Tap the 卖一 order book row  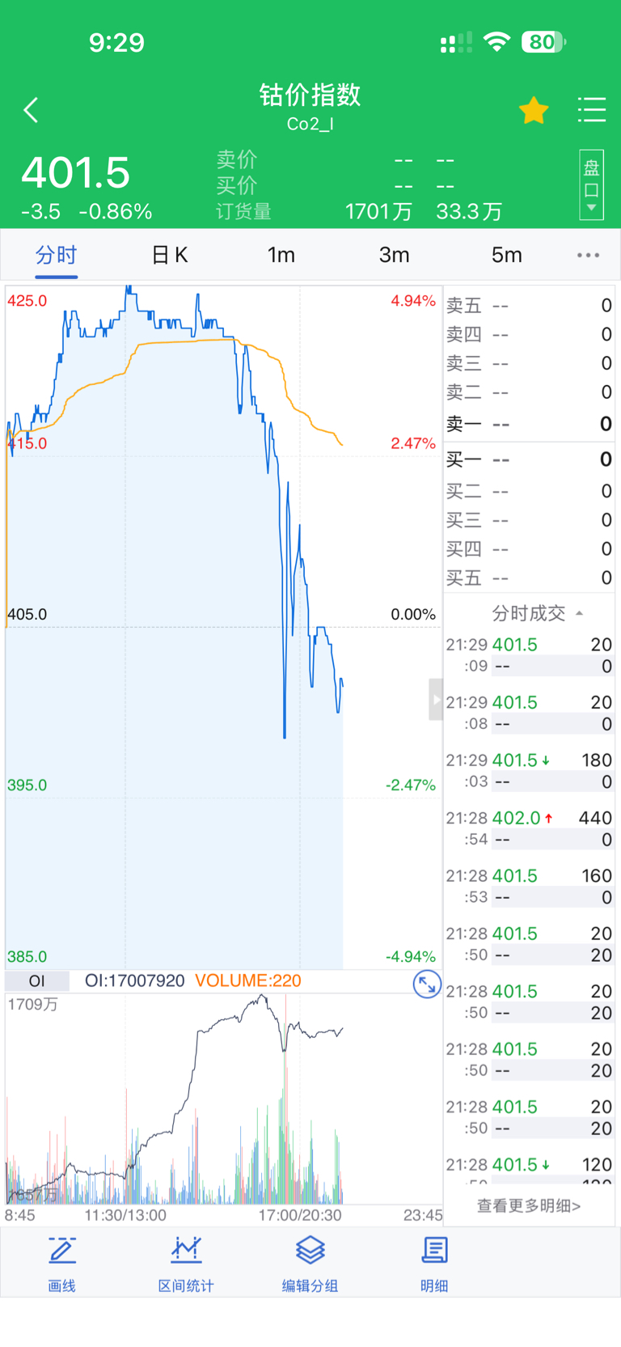point(529,424)
